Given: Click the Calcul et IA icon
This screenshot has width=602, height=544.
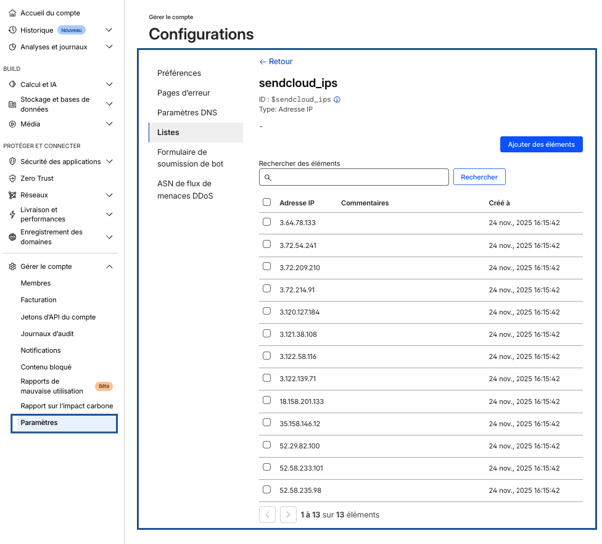Looking at the screenshot, I should (x=12, y=84).
